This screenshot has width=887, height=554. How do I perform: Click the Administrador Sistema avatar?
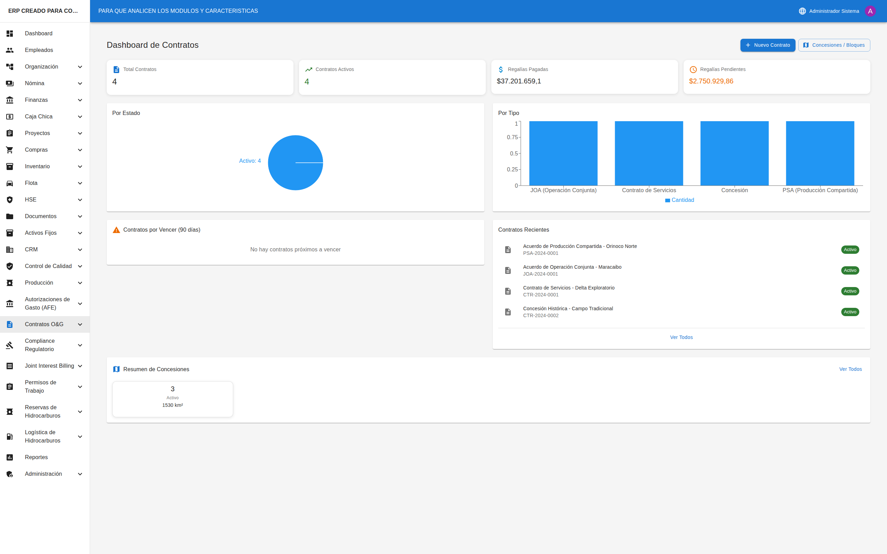[870, 11]
